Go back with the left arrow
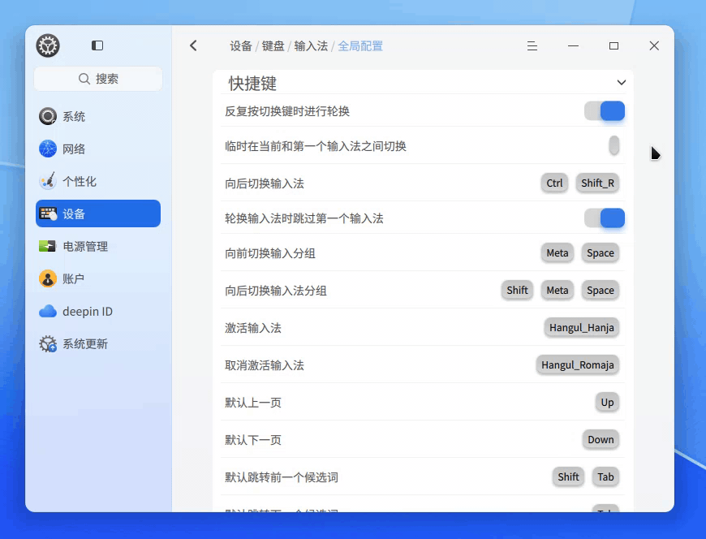 (194, 45)
